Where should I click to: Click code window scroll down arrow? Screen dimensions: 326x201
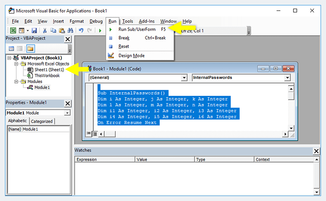point(291,128)
